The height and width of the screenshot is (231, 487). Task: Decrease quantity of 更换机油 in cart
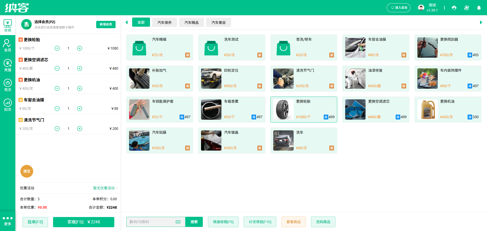pyautogui.click(x=57, y=88)
